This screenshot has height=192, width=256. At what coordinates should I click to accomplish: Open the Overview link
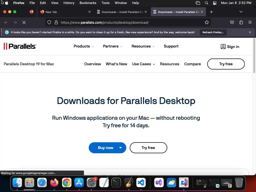[92, 64]
